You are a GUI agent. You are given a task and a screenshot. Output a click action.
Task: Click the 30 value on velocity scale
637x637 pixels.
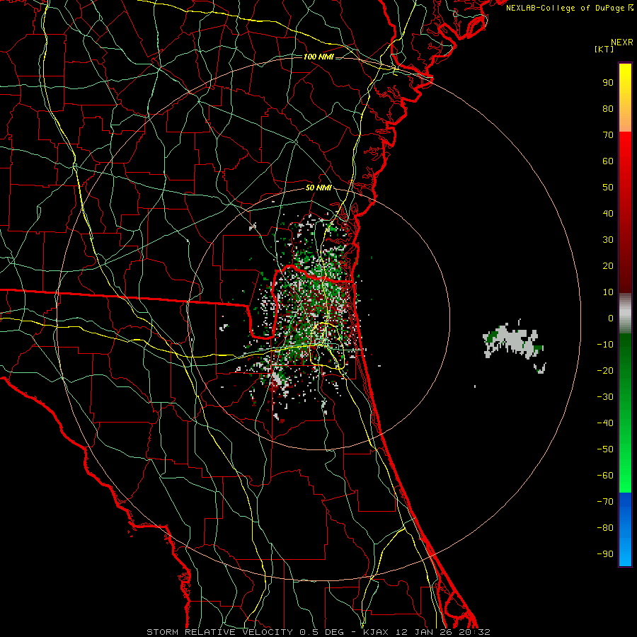tap(608, 240)
